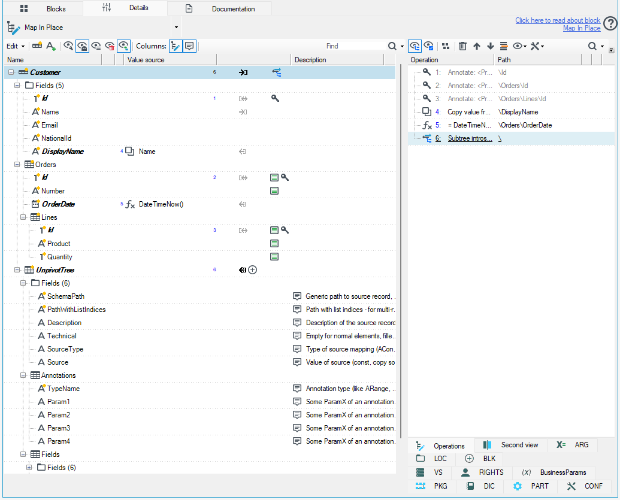Open the Map In Place block dropdown
Screen dimensions: 620x500
[176, 28]
